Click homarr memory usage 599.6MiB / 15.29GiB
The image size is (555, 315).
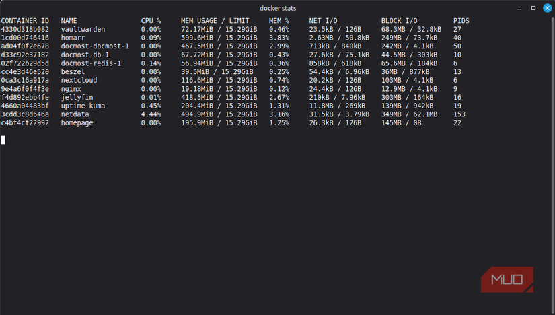(x=219, y=38)
